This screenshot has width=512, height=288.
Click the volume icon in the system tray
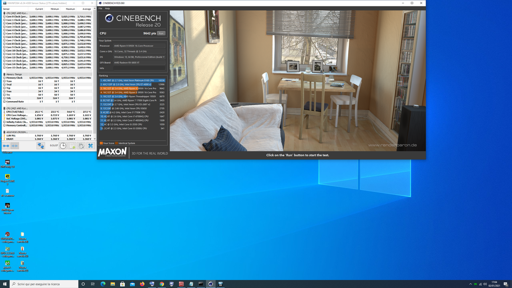tap(485, 284)
